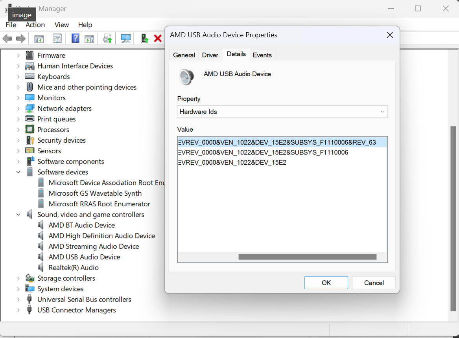
Task: Click the Security devices key icon
Action: 30,140
